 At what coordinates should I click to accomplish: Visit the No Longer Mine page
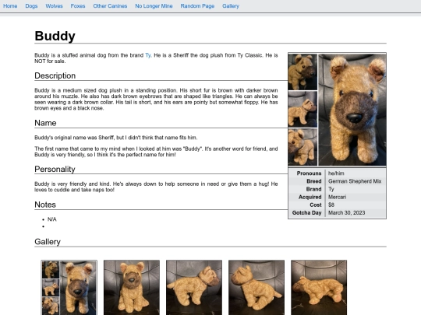154,6
